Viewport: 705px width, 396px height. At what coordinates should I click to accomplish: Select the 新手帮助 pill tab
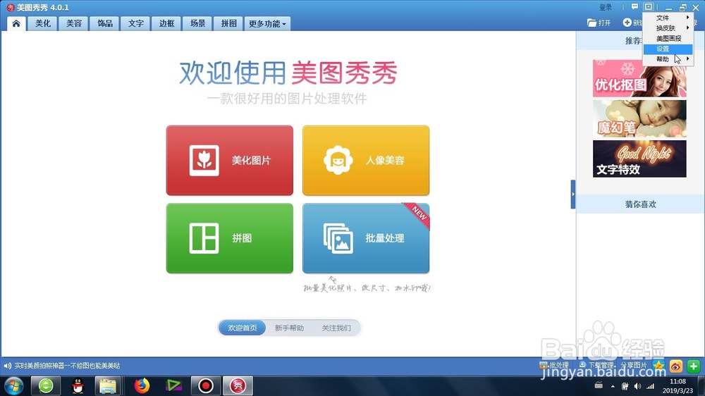(x=289, y=328)
